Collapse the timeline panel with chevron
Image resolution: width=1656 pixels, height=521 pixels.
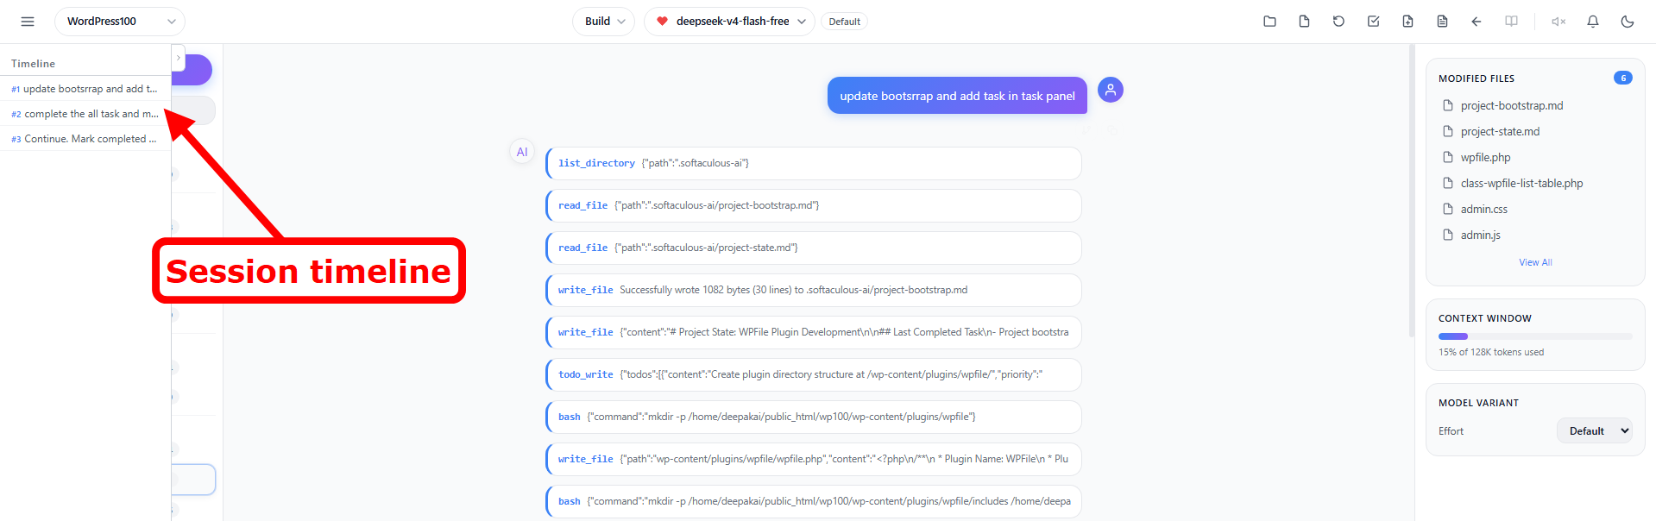coord(178,58)
